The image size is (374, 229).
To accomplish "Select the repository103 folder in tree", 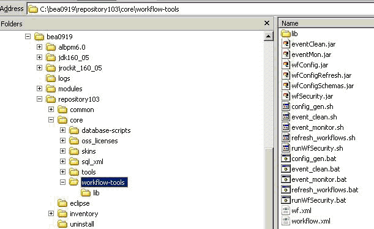I will click(x=73, y=99).
